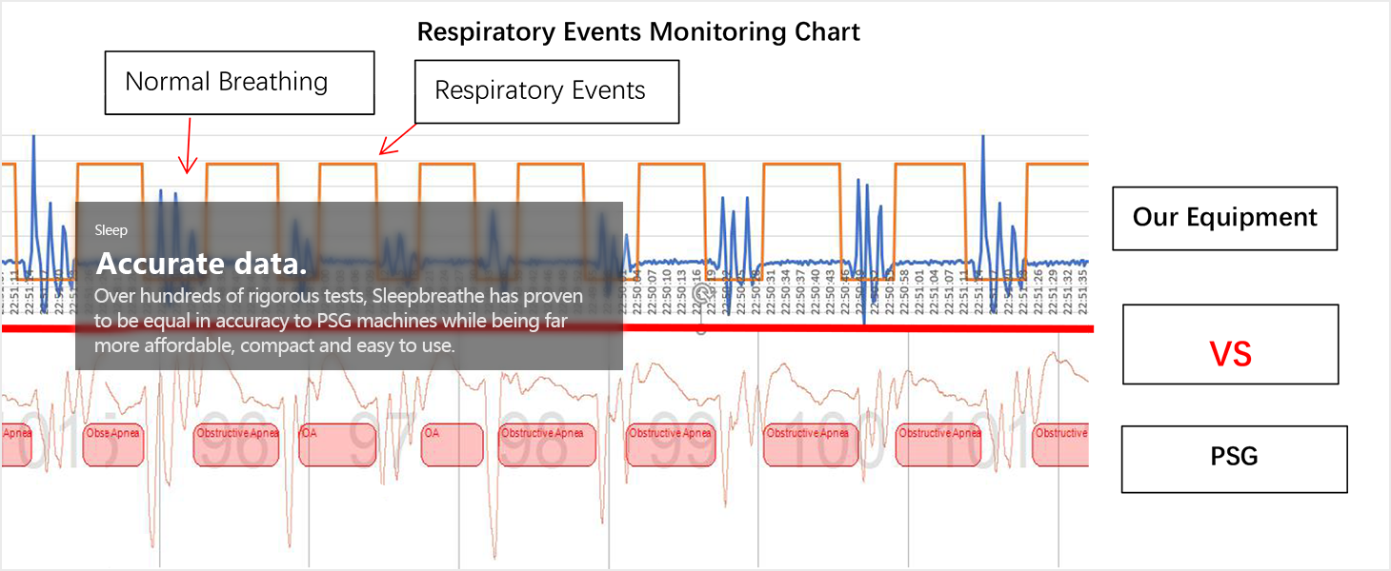This screenshot has height=571, width=1391.
Task: Click the Sleepbreathe accuracy description paragraph
Action: [338, 321]
